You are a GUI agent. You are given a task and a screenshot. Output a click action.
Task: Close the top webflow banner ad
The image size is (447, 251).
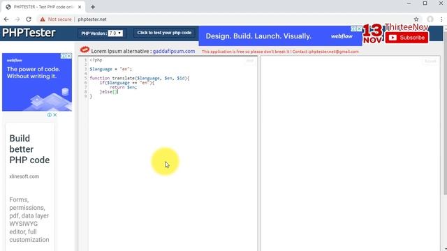(359, 29)
